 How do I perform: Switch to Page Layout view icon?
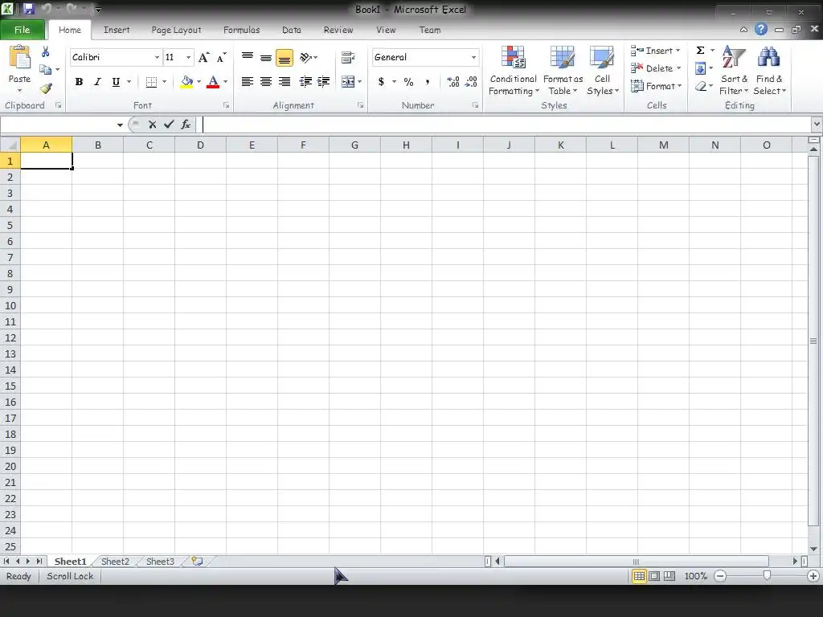click(x=654, y=576)
